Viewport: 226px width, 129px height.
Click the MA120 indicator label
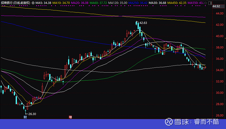coord(118,3)
